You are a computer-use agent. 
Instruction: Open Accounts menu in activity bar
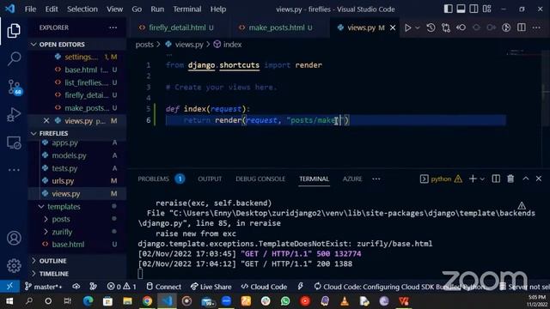click(14, 238)
